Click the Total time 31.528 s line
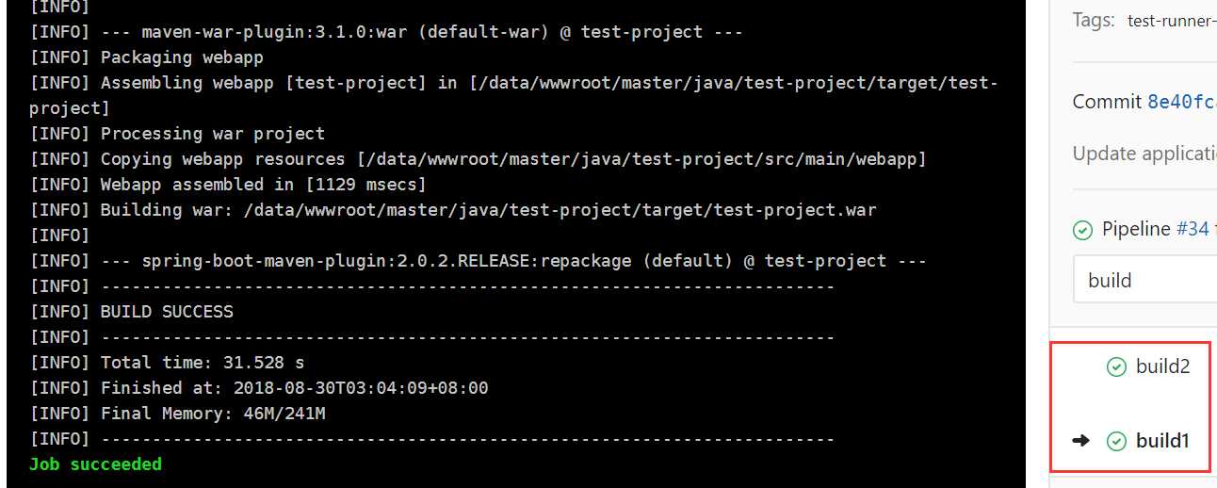1217x488 pixels. pyautogui.click(x=167, y=362)
